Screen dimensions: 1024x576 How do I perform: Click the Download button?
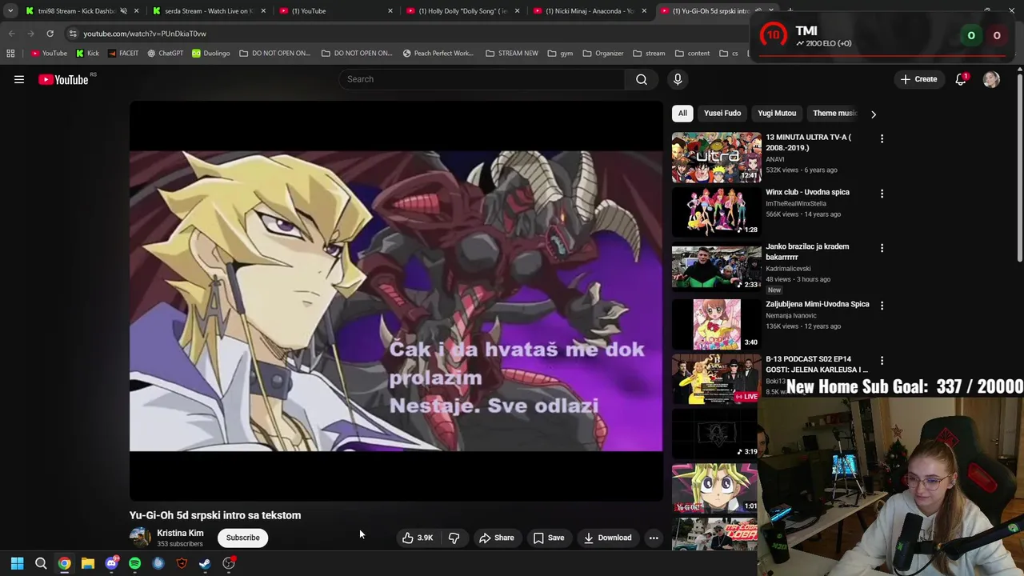click(607, 538)
